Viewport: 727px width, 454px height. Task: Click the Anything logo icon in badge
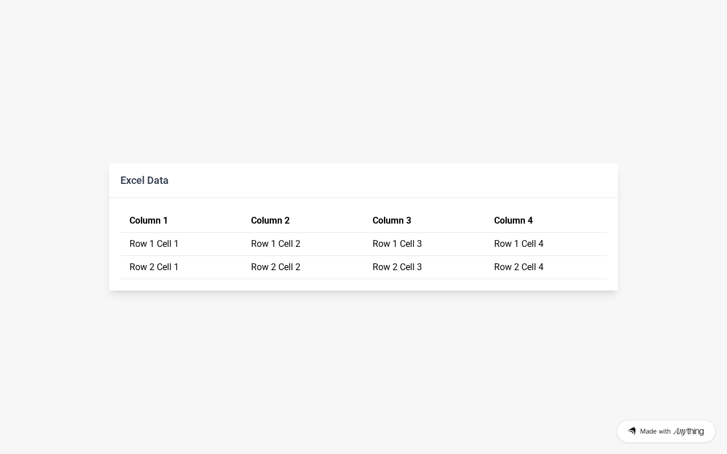(632, 431)
